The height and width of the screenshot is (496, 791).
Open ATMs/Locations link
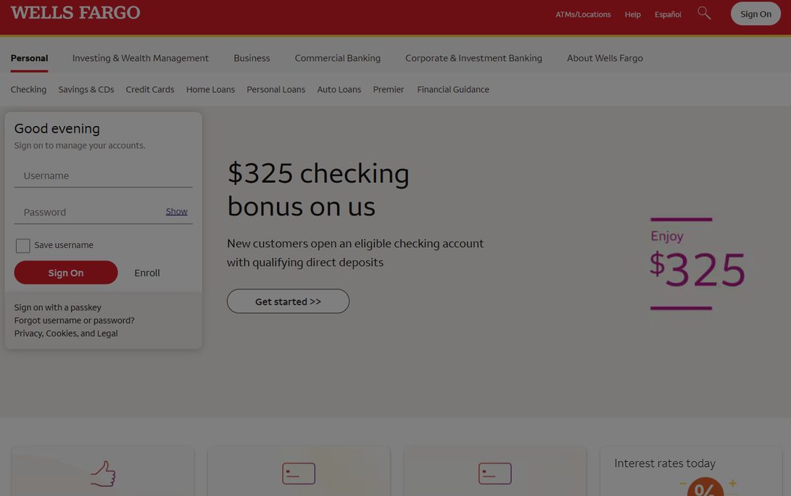[x=583, y=14]
